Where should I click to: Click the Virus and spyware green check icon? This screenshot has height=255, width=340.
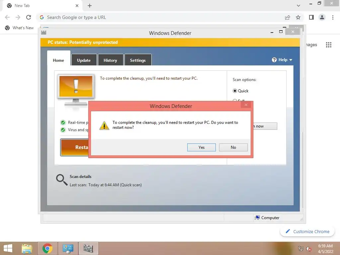click(63, 130)
